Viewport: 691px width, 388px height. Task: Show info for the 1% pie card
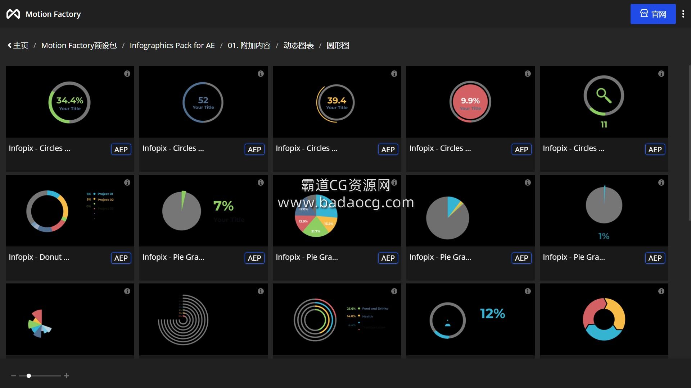[661, 183]
